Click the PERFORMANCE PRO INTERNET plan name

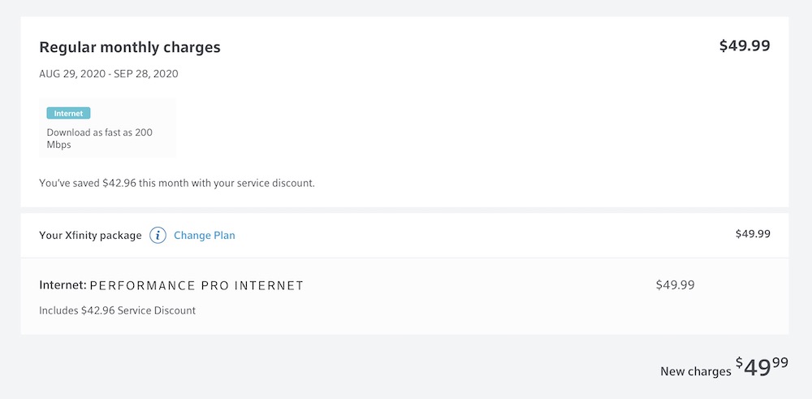coord(197,286)
